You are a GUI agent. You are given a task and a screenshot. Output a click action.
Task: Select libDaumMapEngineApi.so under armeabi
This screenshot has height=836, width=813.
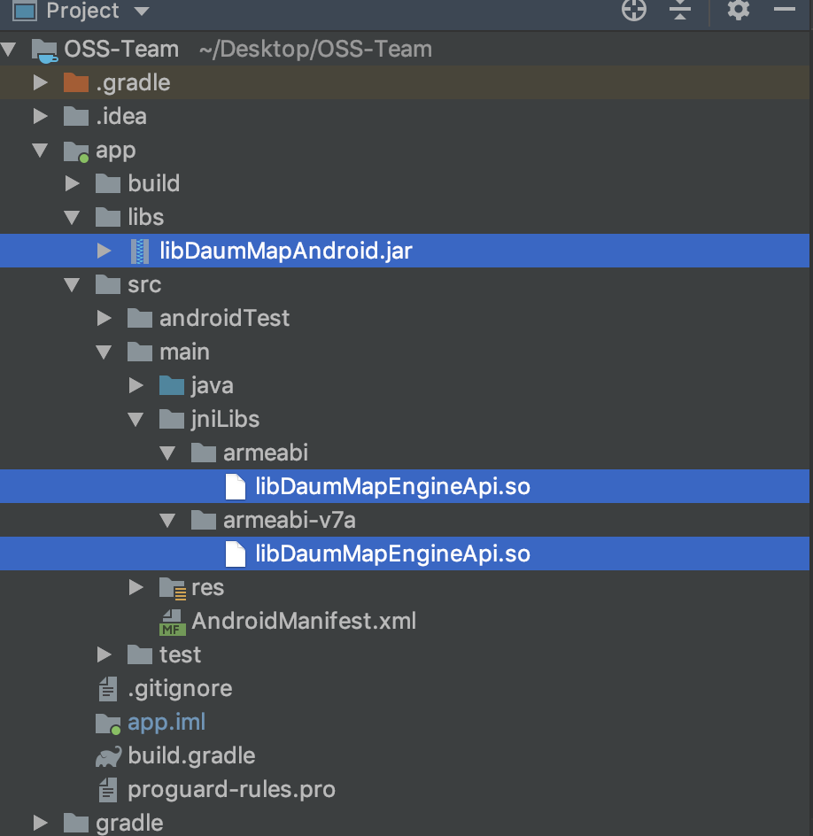(x=392, y=486)
